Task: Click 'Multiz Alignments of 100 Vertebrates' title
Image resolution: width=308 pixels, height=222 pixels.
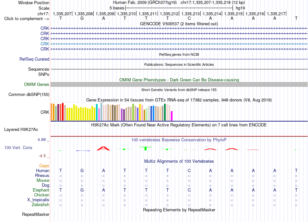Action: (179, 161)
